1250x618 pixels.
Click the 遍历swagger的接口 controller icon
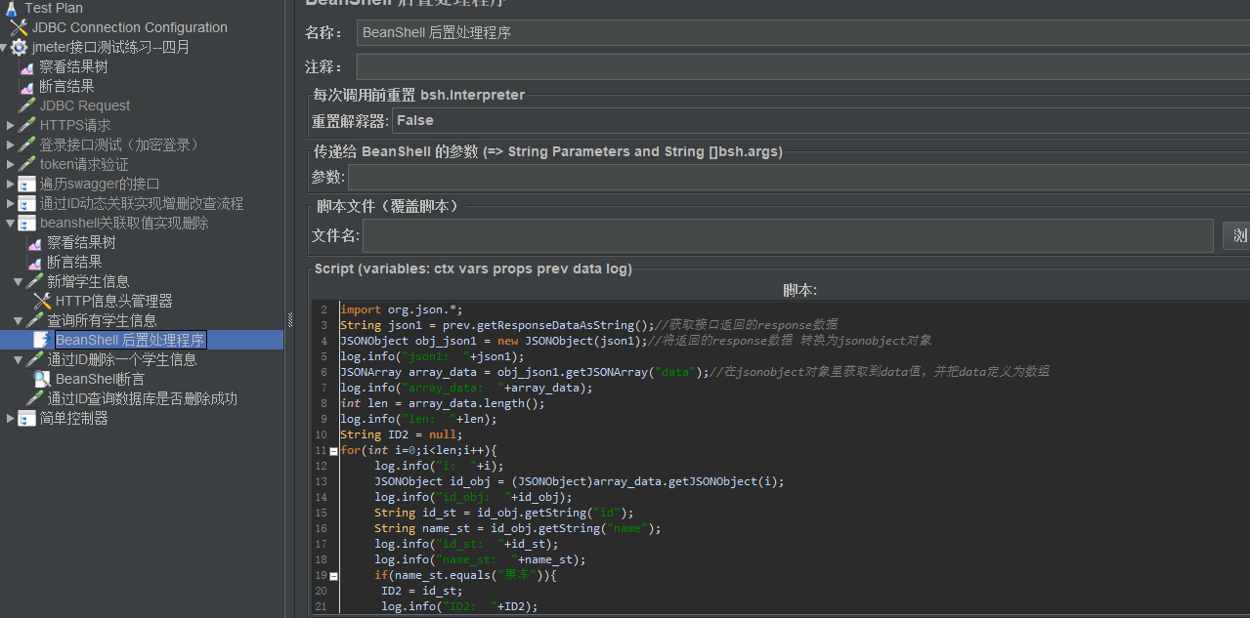[27, 184]
